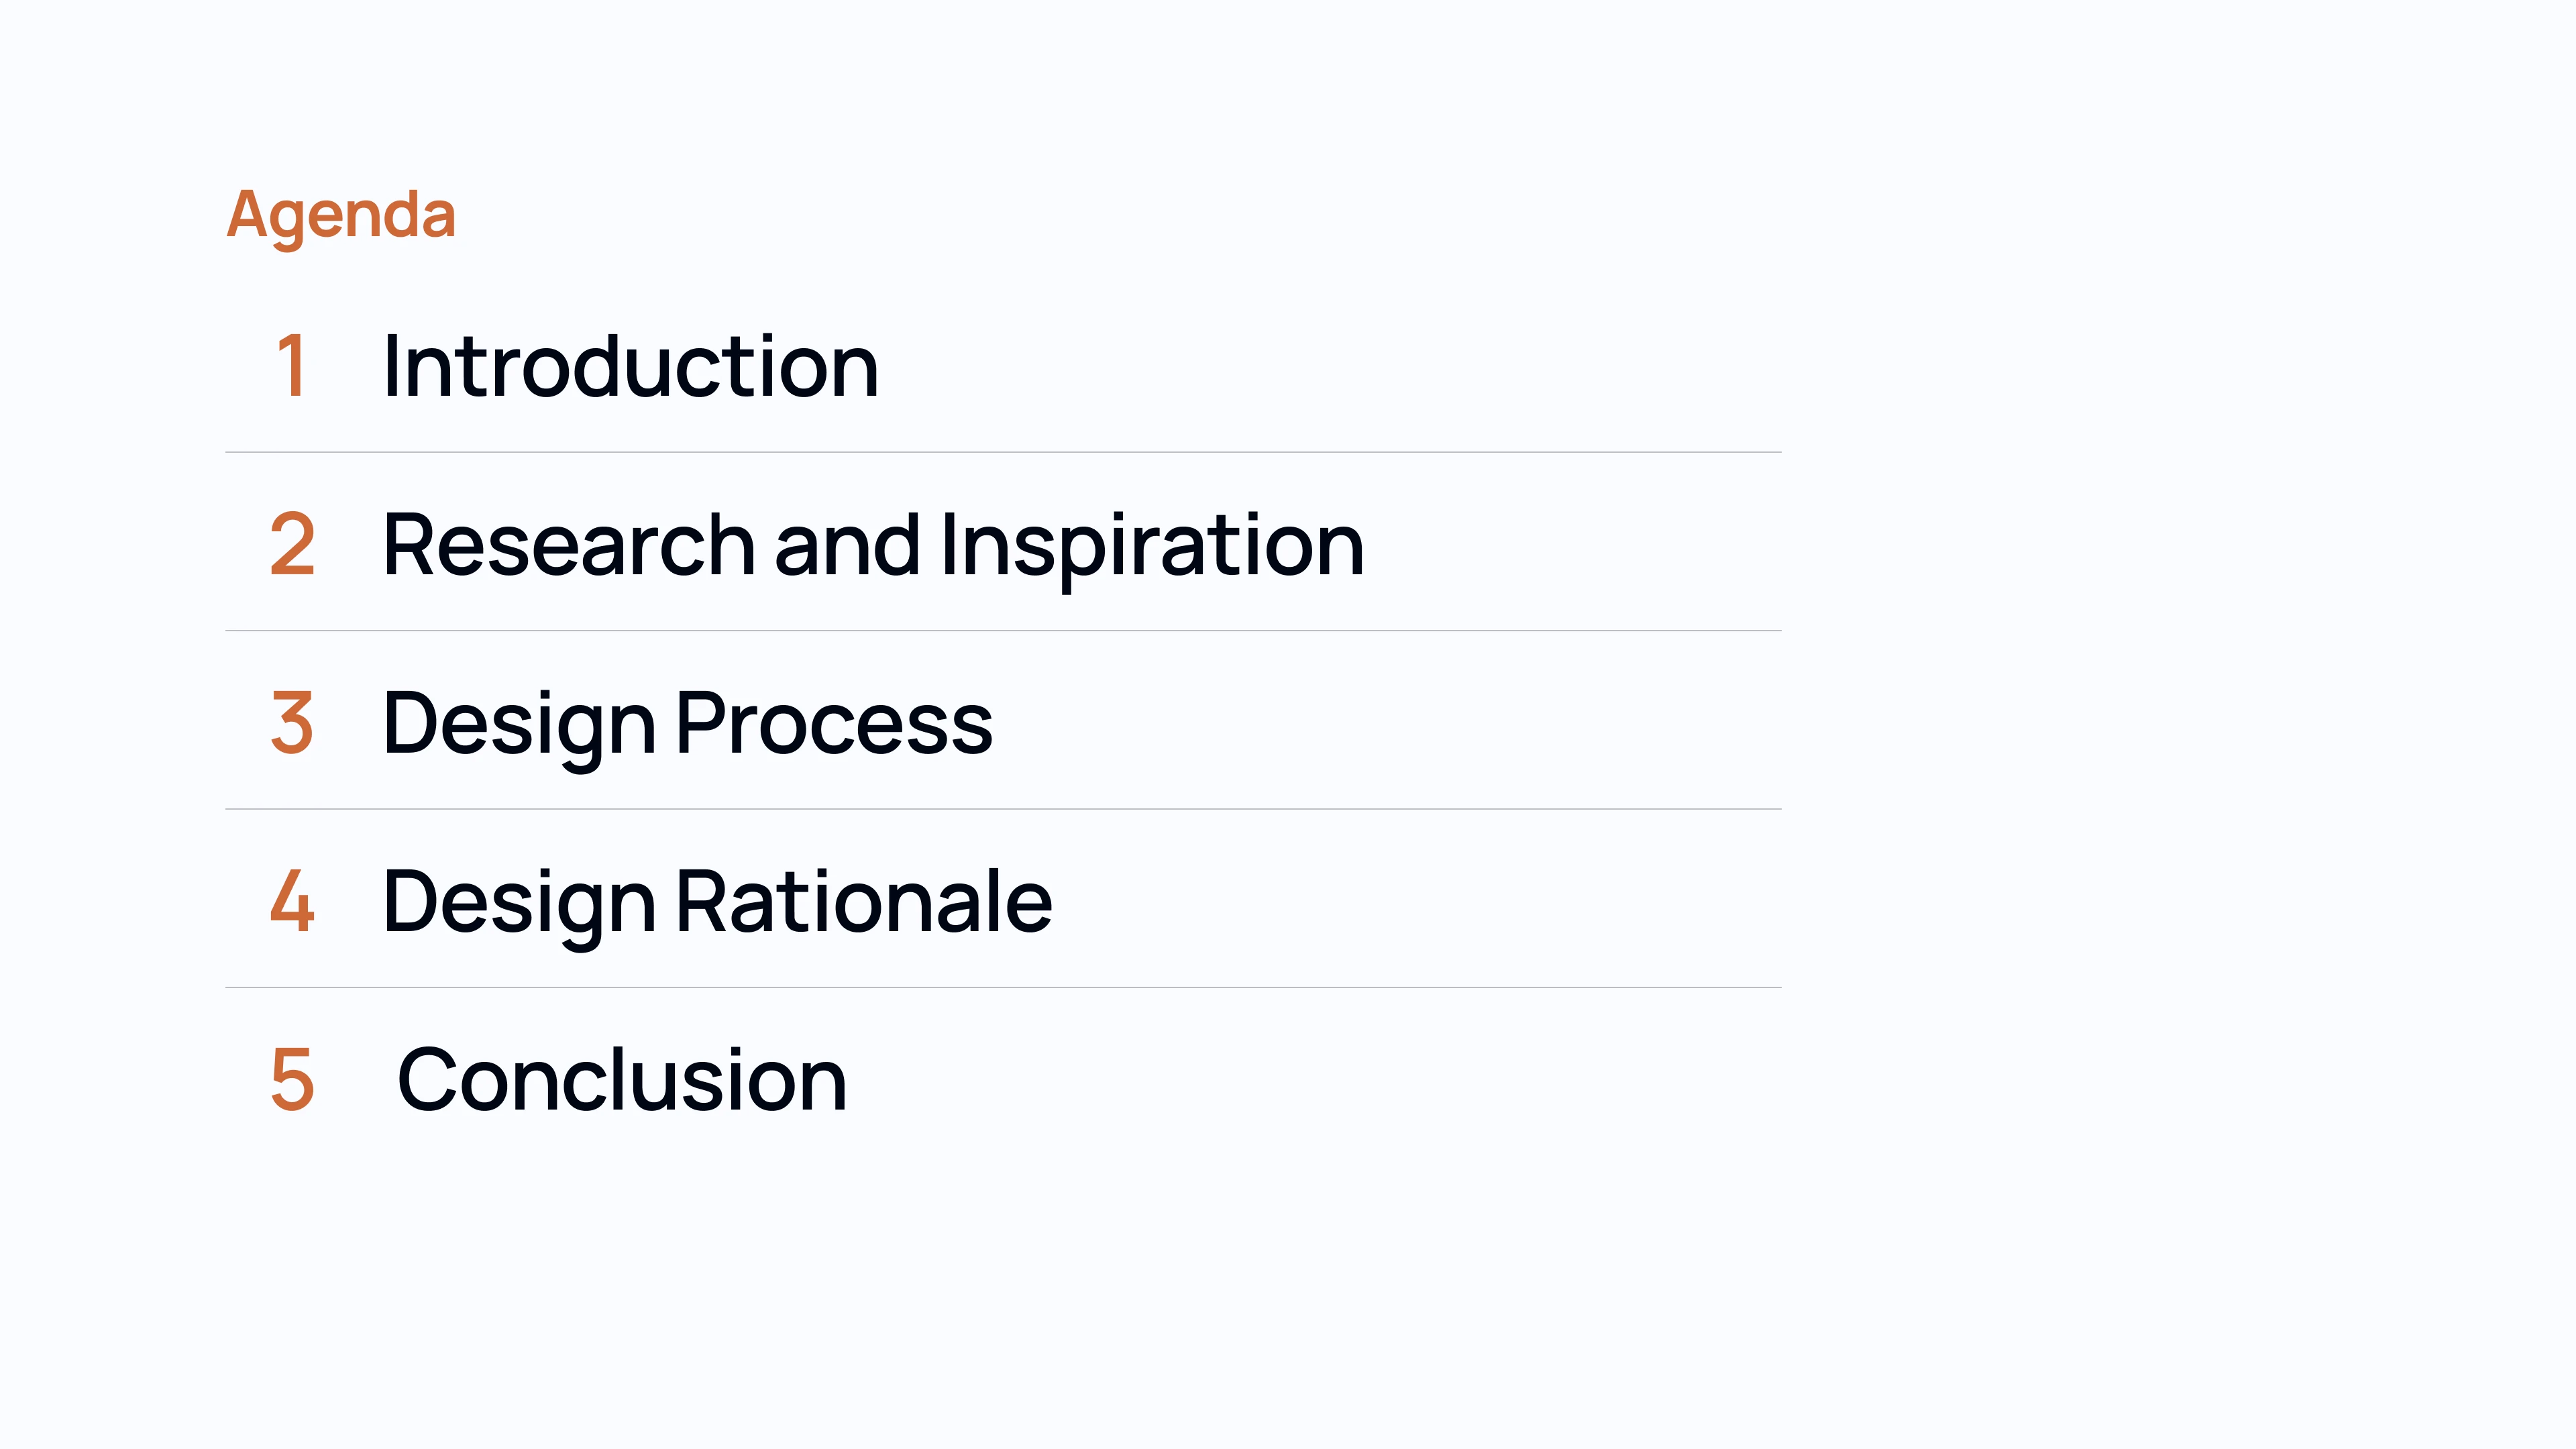Image resolution: width=2576 pixels, height=1449 pixels.
Task: Click the word Rationale in item four
Action: pyautogui.click(x=864, y=901)
